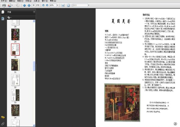Click the thumbnail scrollbar up arrow

click(x=34, y=21)
